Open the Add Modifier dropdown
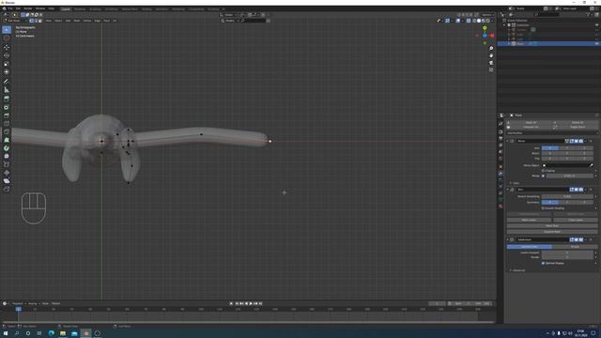601x338 pixels. (x=552, y=133)
